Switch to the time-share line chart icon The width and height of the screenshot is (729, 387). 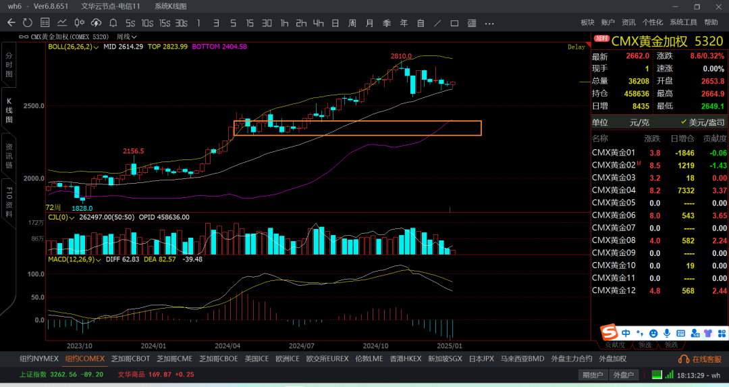coord(62,23)
